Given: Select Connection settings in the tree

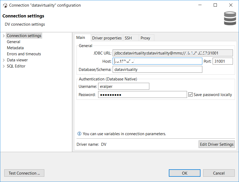Looking at the screenshot, I should (x=24, y=36).
